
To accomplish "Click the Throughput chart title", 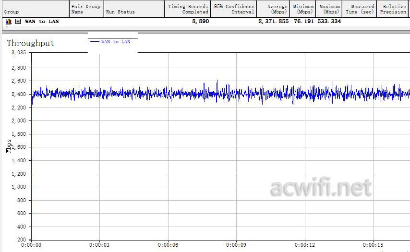I will (x=31, y=43).
